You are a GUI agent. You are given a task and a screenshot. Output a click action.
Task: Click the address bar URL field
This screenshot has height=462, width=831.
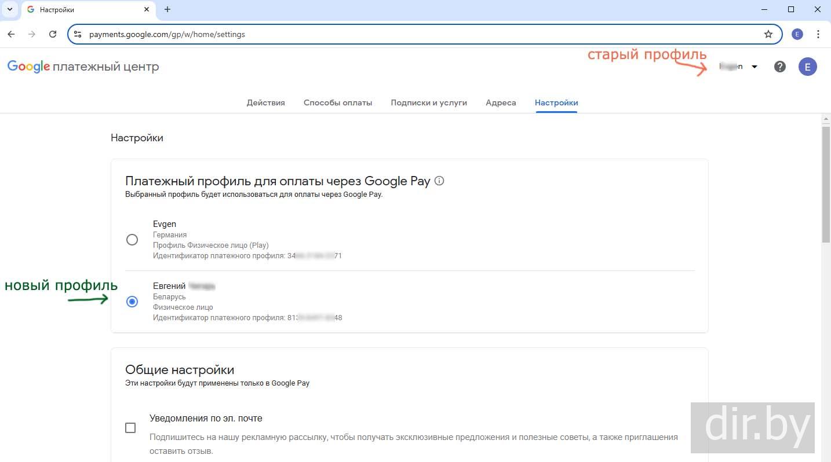pyautogui.click(x=406, y=34)
